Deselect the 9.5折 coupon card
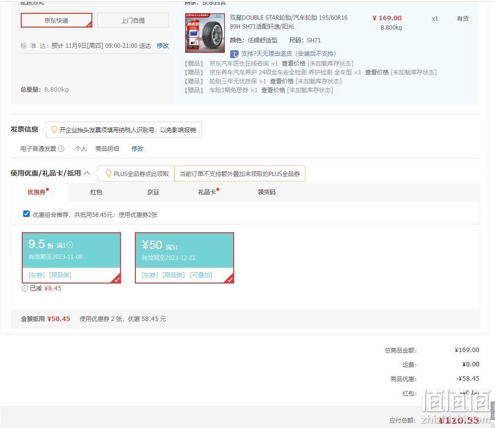Image resolution: width=495 pixels, height=428 pixels. 71,258
